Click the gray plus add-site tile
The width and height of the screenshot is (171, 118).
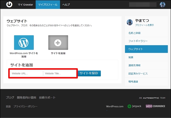(x=58, y=43)
